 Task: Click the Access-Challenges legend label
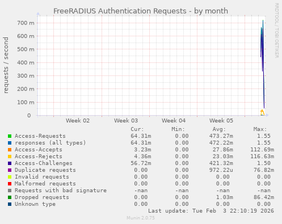coord(44,163)
